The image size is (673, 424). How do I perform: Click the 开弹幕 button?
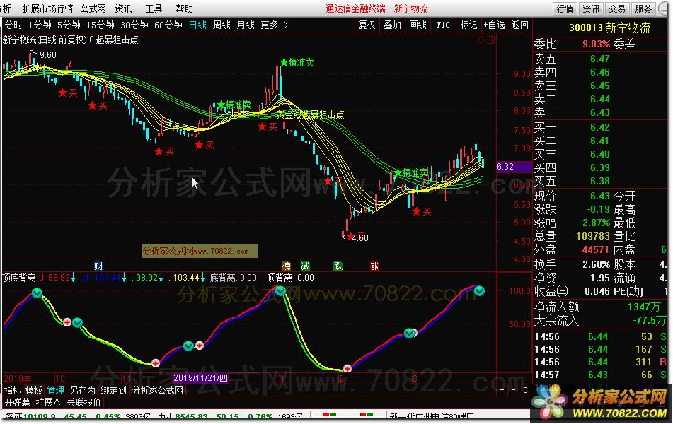(17, 402)
